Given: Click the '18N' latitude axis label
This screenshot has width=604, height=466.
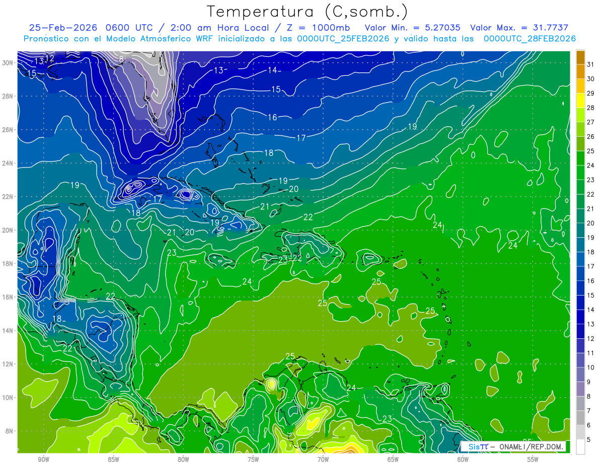Looking at the screenshot, I should point(8,263).
